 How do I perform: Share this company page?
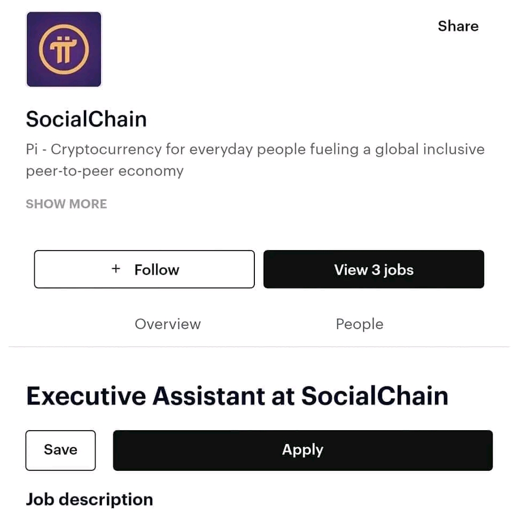(x=458, y=26)
